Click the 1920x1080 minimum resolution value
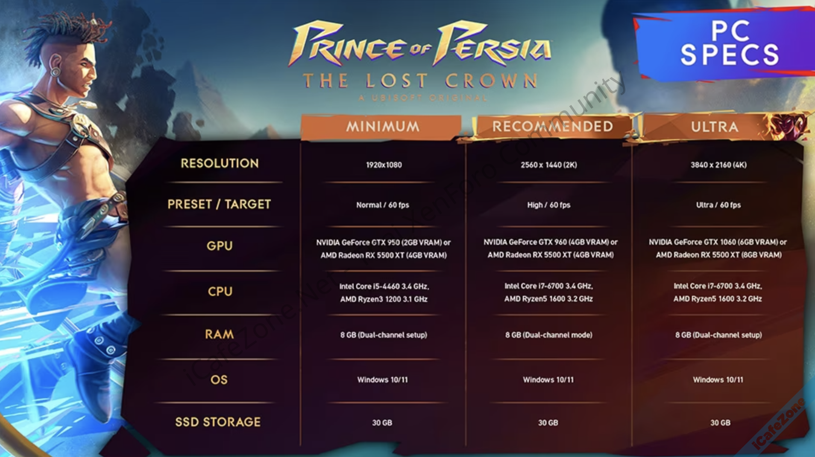This screenshot has height=457, width=815. 384,165
